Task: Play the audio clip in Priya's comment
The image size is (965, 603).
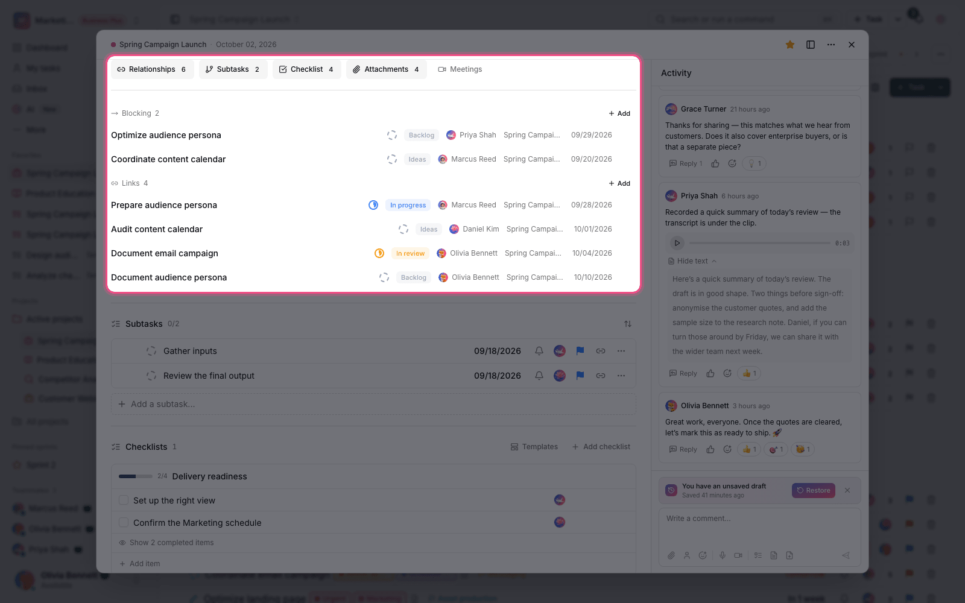Action: coord(677,243)
